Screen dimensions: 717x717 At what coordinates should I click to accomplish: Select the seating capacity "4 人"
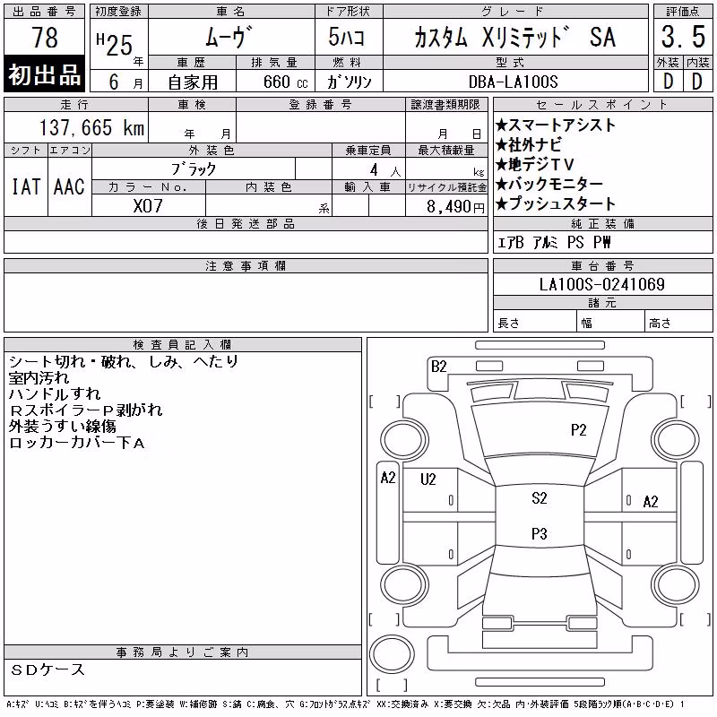(385, 170)
